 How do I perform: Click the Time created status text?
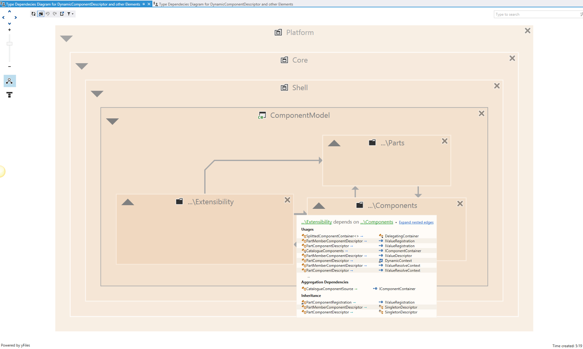pyautogui.click(x=567, y=346)
